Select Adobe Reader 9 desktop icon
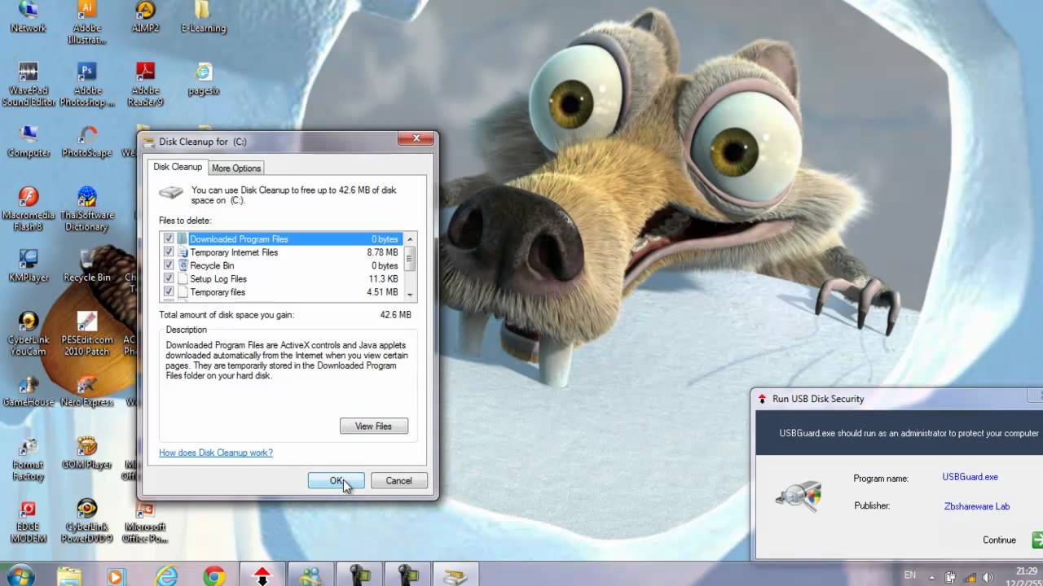 (x=145, y=84)
